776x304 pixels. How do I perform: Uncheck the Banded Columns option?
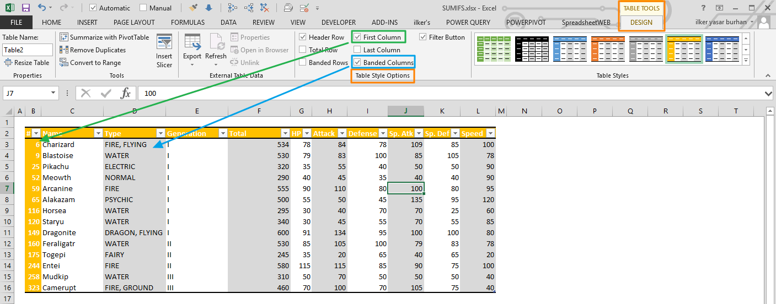tap(357, 63)
